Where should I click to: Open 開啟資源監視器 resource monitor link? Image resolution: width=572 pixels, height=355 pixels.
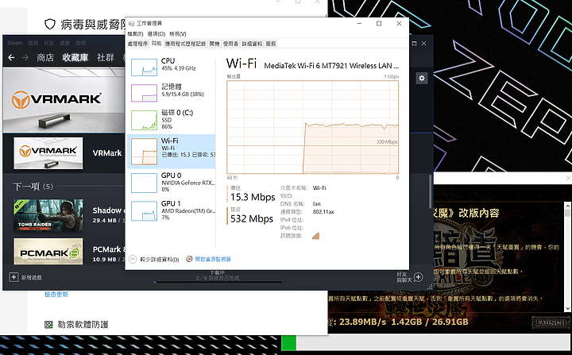(213, 259)
